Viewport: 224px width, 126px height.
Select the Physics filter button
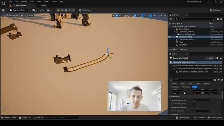206,84
